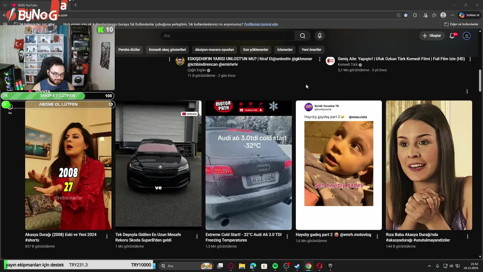Open the YouTube account avatar menu
The width and height of the screenshot is (483, 272).
[x=467, y=36]
